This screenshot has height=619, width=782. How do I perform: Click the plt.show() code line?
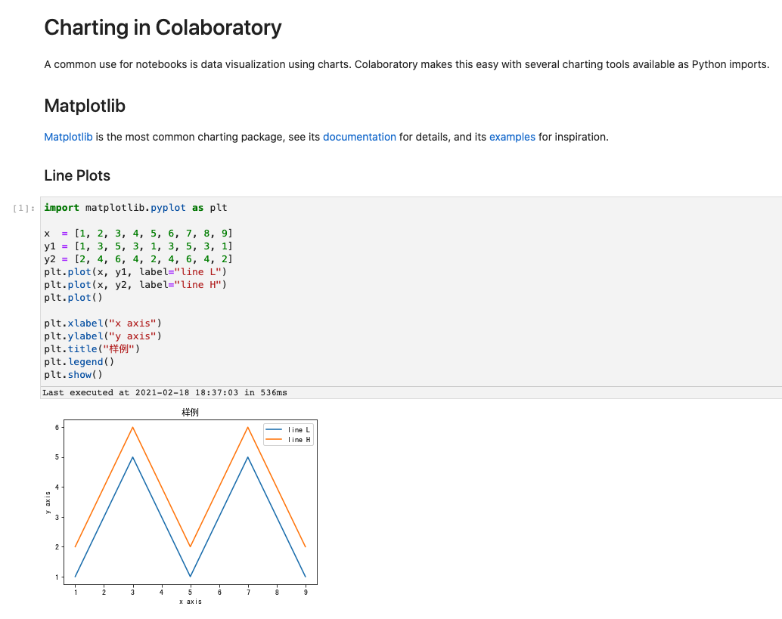[x=73, y=375]
